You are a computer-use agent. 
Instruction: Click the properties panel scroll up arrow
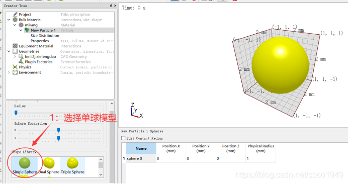click(x=112, y=104)
